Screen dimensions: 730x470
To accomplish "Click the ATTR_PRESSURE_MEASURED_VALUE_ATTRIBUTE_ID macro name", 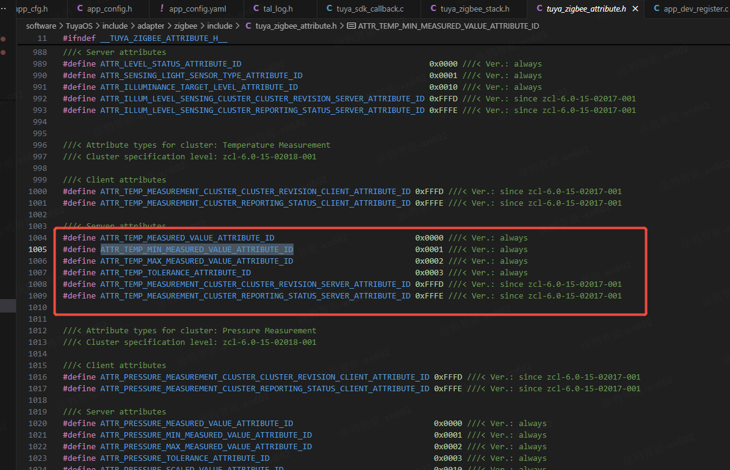I will (x=197, y=424).
